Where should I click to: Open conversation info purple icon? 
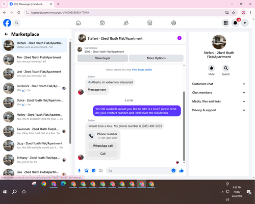[180, 38]
